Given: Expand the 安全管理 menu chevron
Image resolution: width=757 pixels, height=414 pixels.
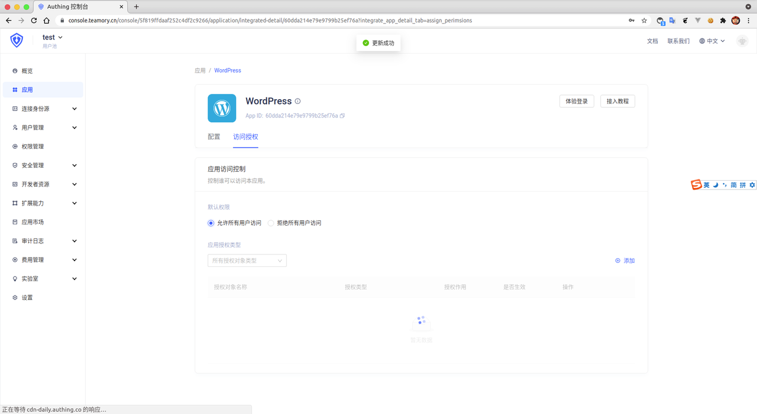Looking at the screenshot, I should 75,165.
